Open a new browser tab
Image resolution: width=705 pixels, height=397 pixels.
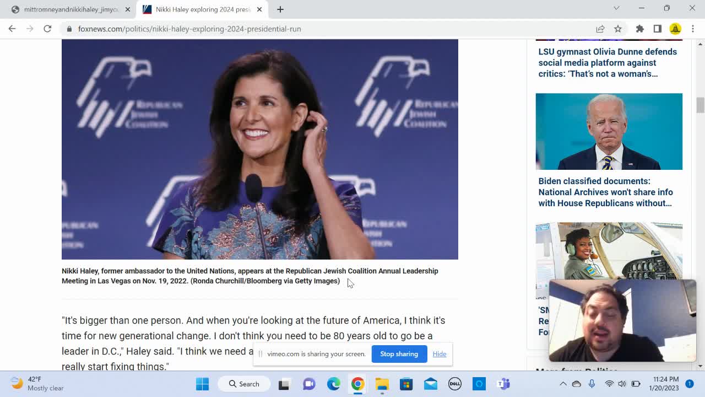point(280,9)
